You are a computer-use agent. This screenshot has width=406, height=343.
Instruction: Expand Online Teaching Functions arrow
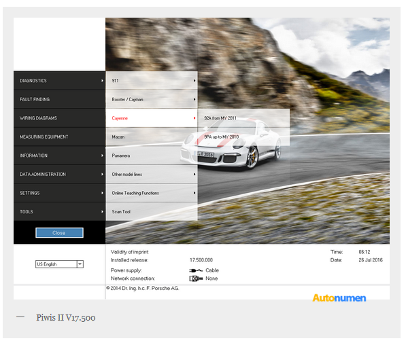coord(194,193)
